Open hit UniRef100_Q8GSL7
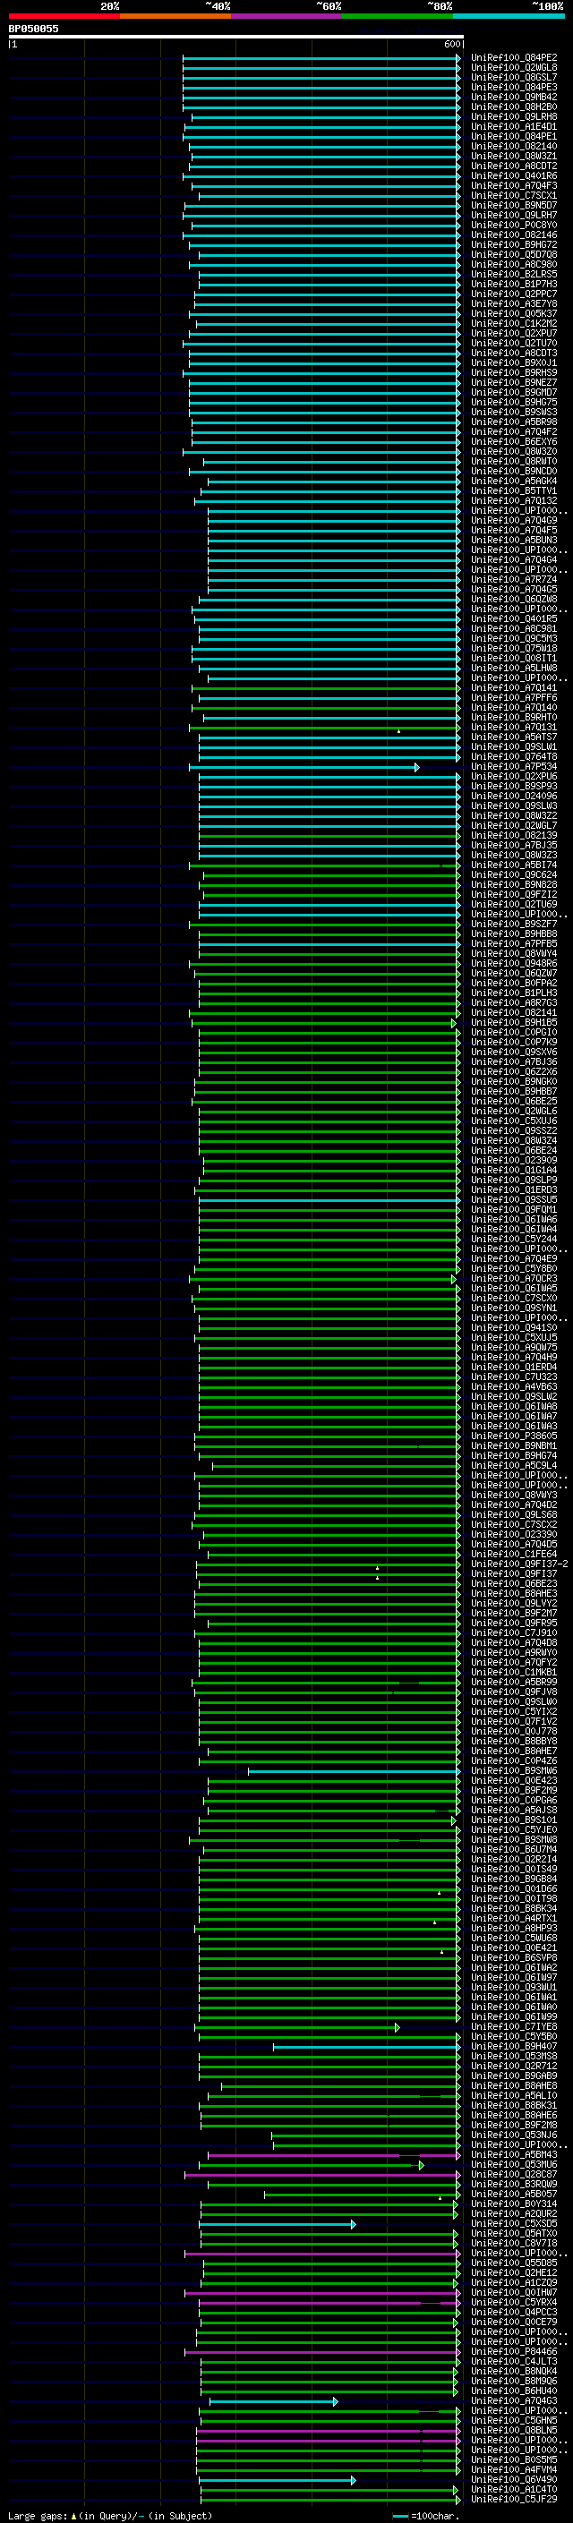Viewport: 573px width, 2523px height. 514,77
